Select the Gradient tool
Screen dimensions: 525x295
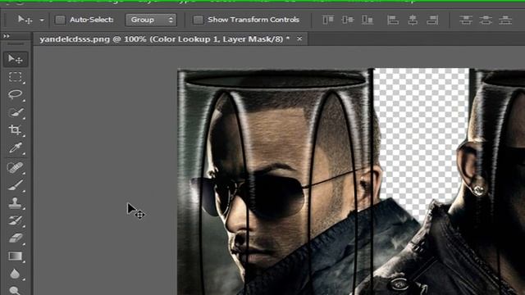[16, 256]
